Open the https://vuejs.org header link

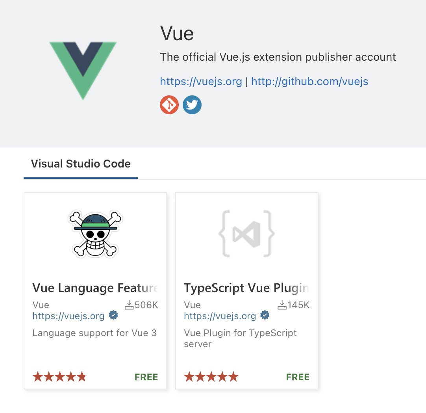point(201,81)
